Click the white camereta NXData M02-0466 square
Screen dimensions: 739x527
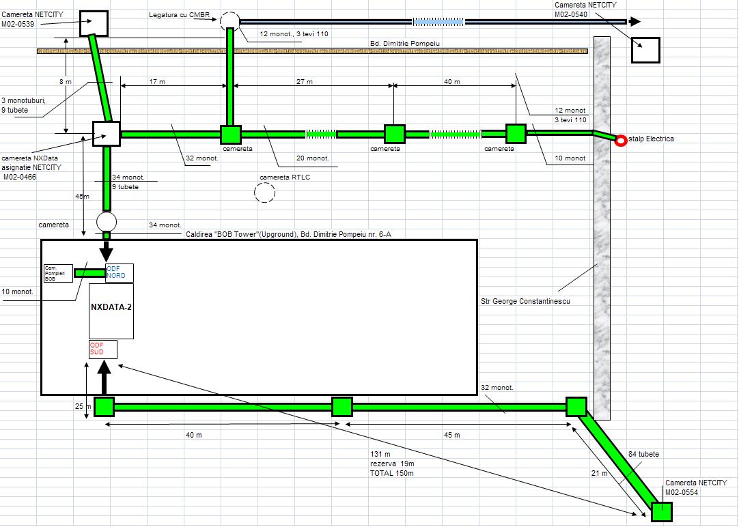pyautogui.click(x=107, y=134)
